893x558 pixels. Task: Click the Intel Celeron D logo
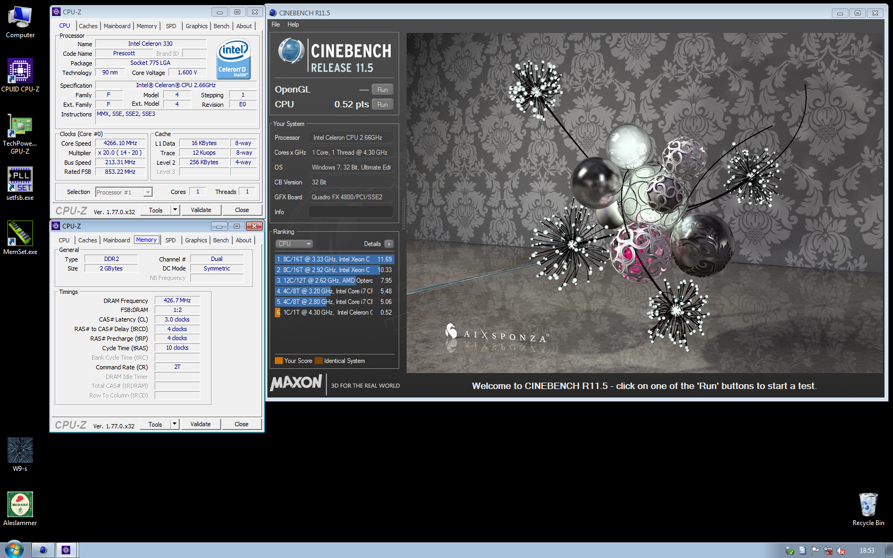pos(233,59)
